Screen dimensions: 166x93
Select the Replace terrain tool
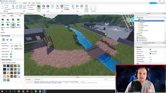tap(3, 31)
